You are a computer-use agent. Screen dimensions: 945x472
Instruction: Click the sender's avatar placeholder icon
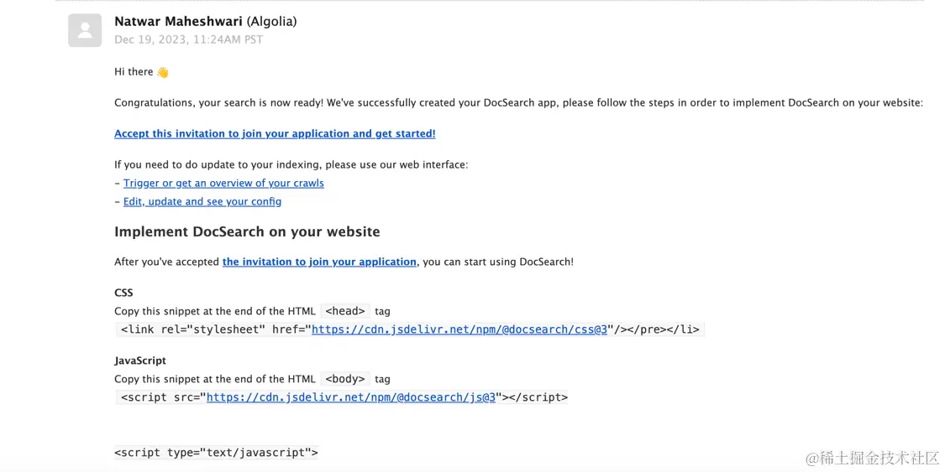point(85,31)
